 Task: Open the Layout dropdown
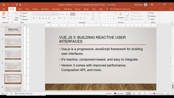[x=24, y=13]
